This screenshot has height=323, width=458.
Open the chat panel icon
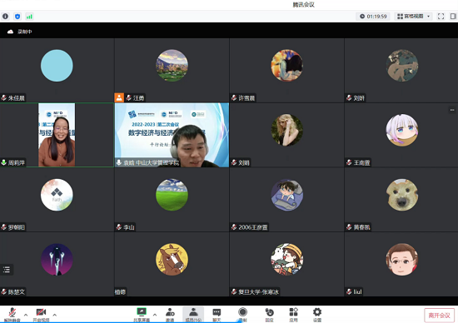(217, 315)
